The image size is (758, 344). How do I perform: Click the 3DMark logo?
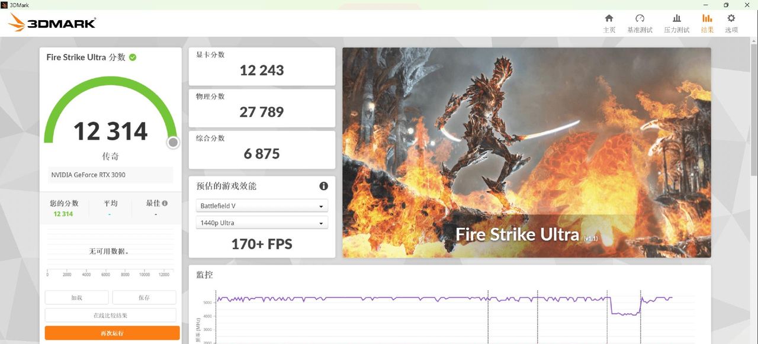click(52, 23)
